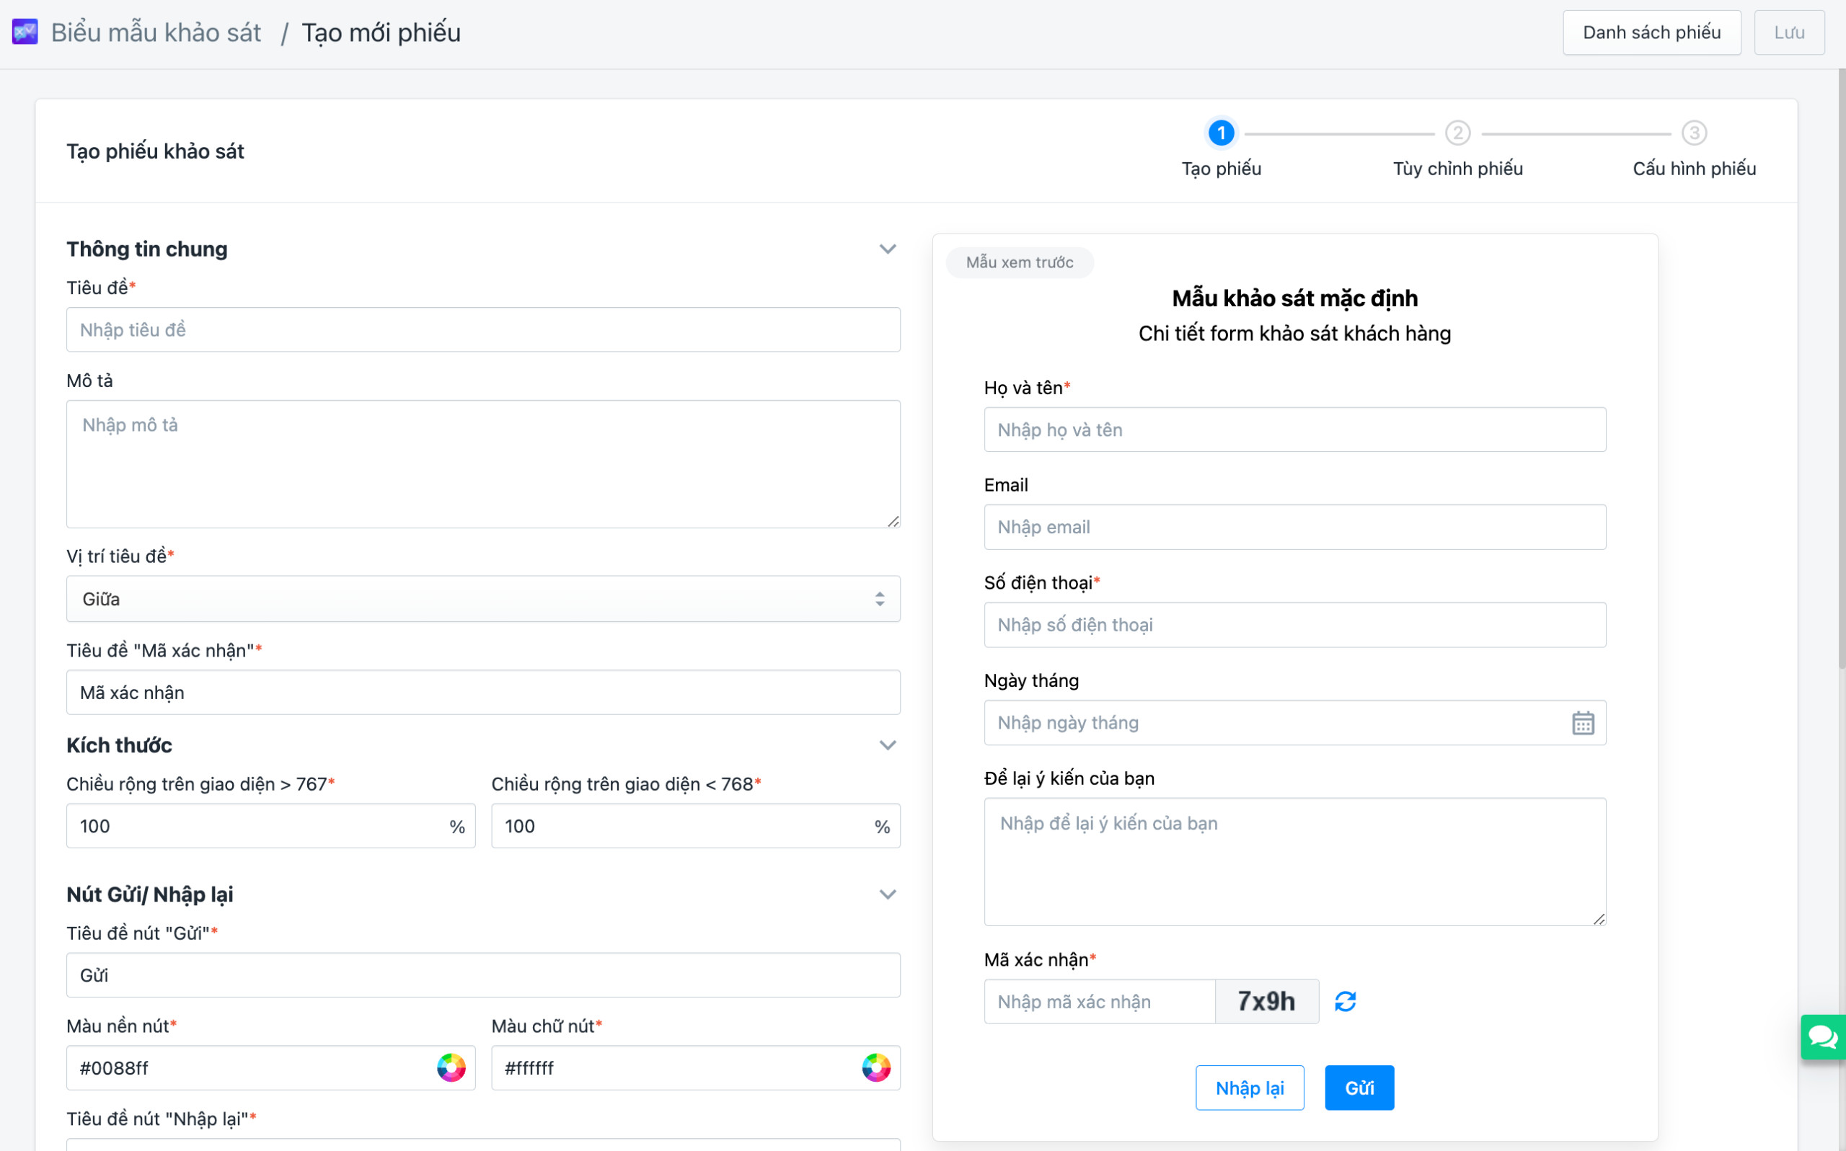Go to step 3 Cấu hình phiếu
Screen dimensions: 1846x1151
point(1694,133)
